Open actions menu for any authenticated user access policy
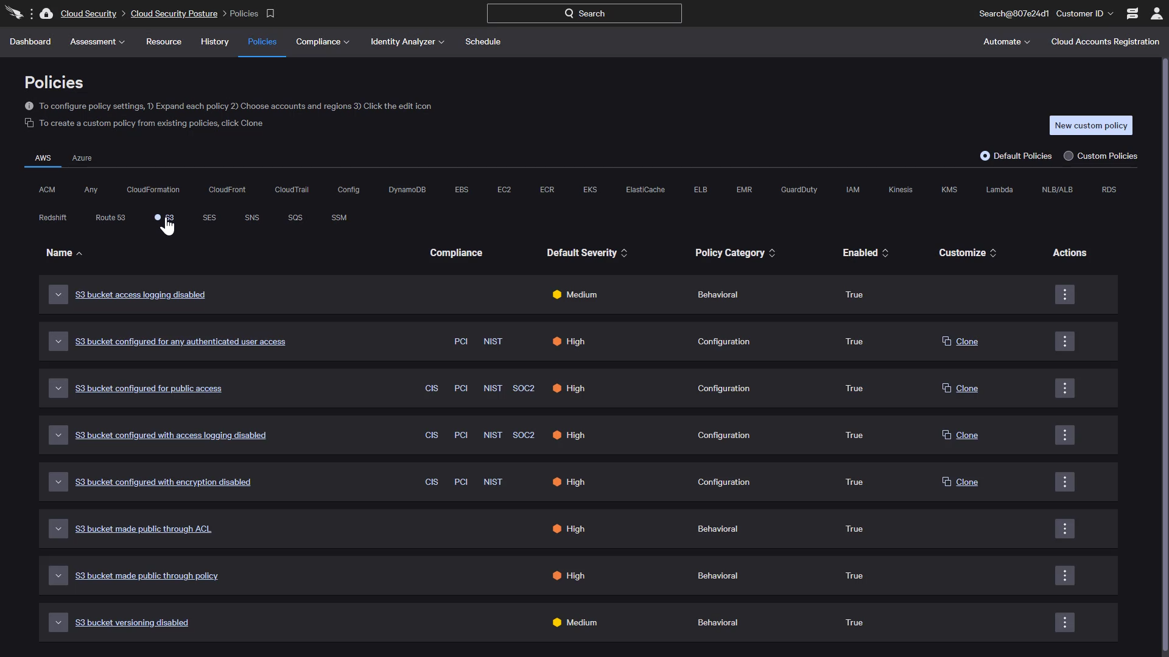Screen dimensions: 1169x657 [1064, 341]
